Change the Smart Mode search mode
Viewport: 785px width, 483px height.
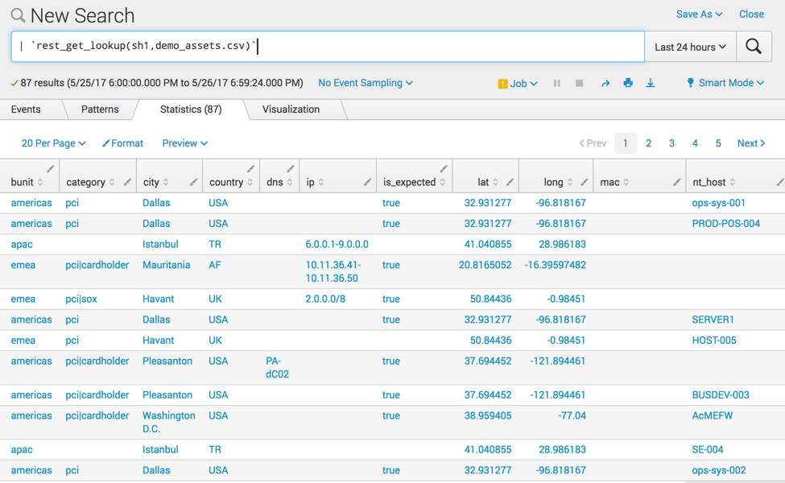point(725,83)
